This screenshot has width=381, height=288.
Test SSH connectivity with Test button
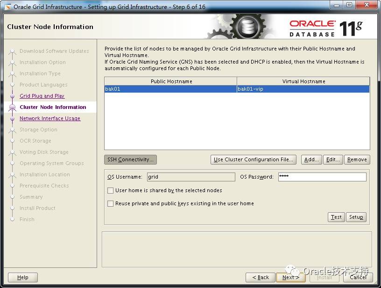(336, 217)
